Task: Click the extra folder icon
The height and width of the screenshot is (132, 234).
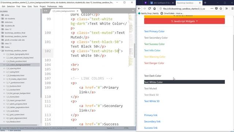Action: point(3,15)
